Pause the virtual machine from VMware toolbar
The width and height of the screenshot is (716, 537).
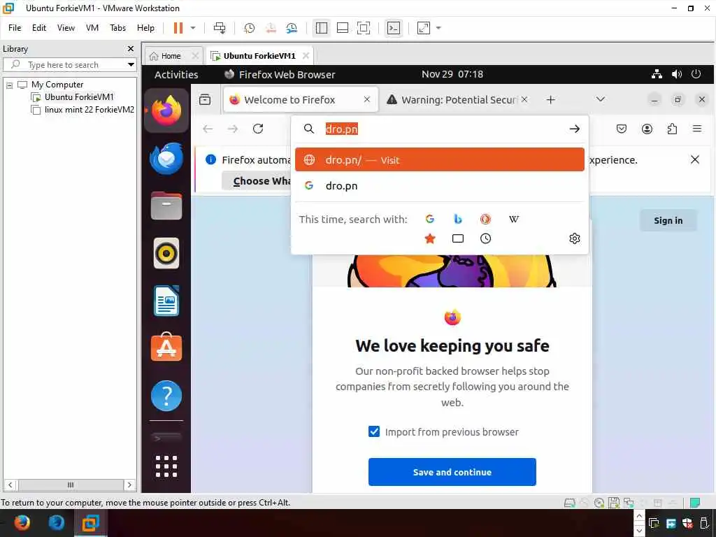point(178,28)
